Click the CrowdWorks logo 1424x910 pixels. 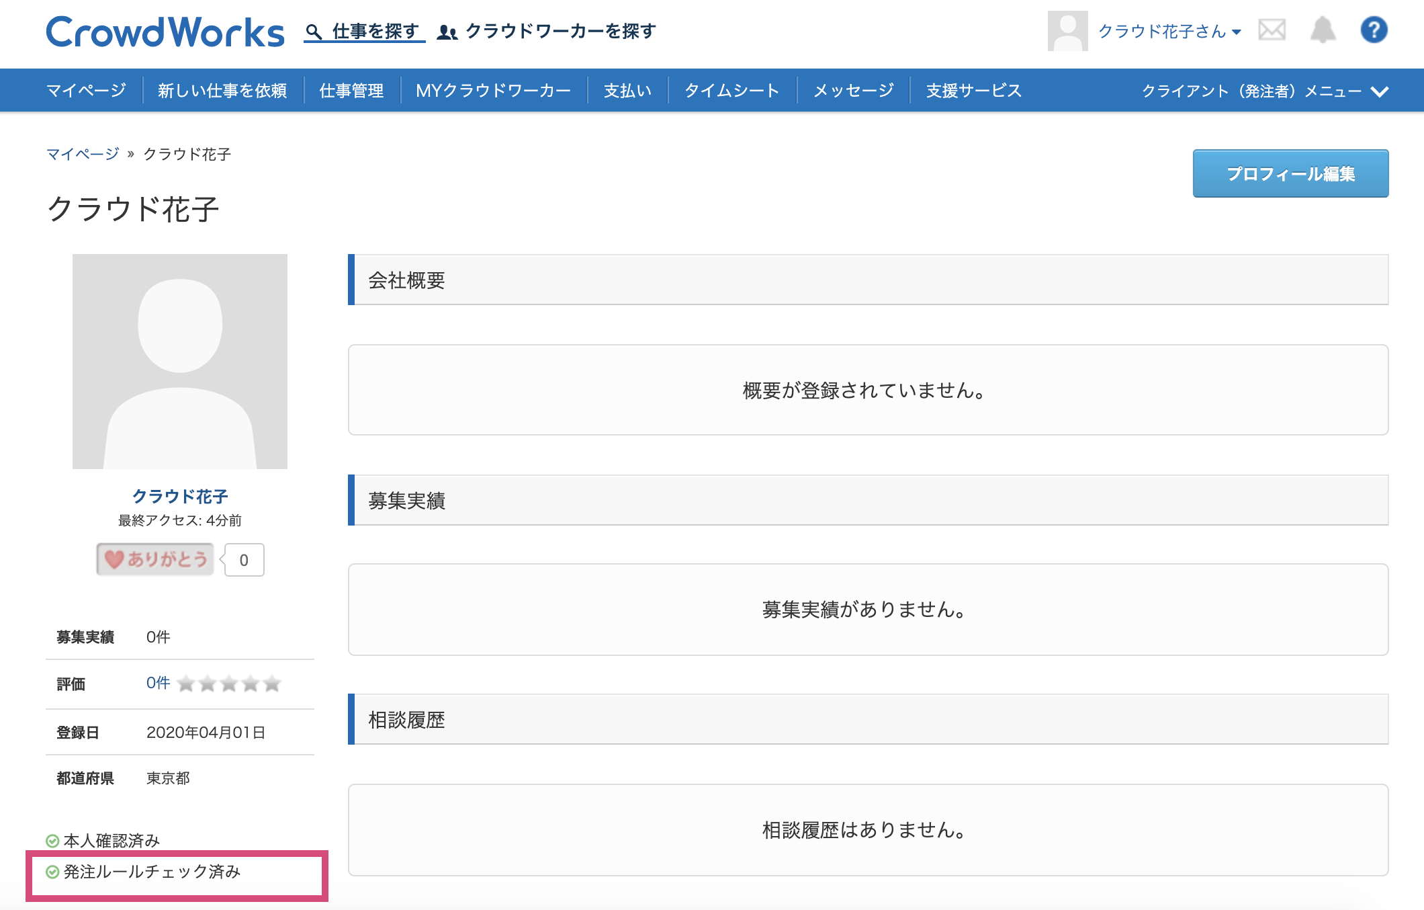point(165,32)
